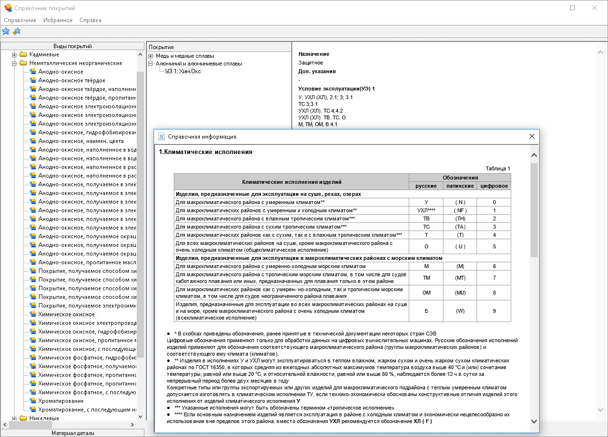Expand the Медь и медные сплавы node
Viewport: 608px width, 437px height.
[x=151, y=56]
